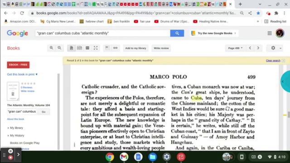Open ben franklin bookmark

tap(119, 21)
